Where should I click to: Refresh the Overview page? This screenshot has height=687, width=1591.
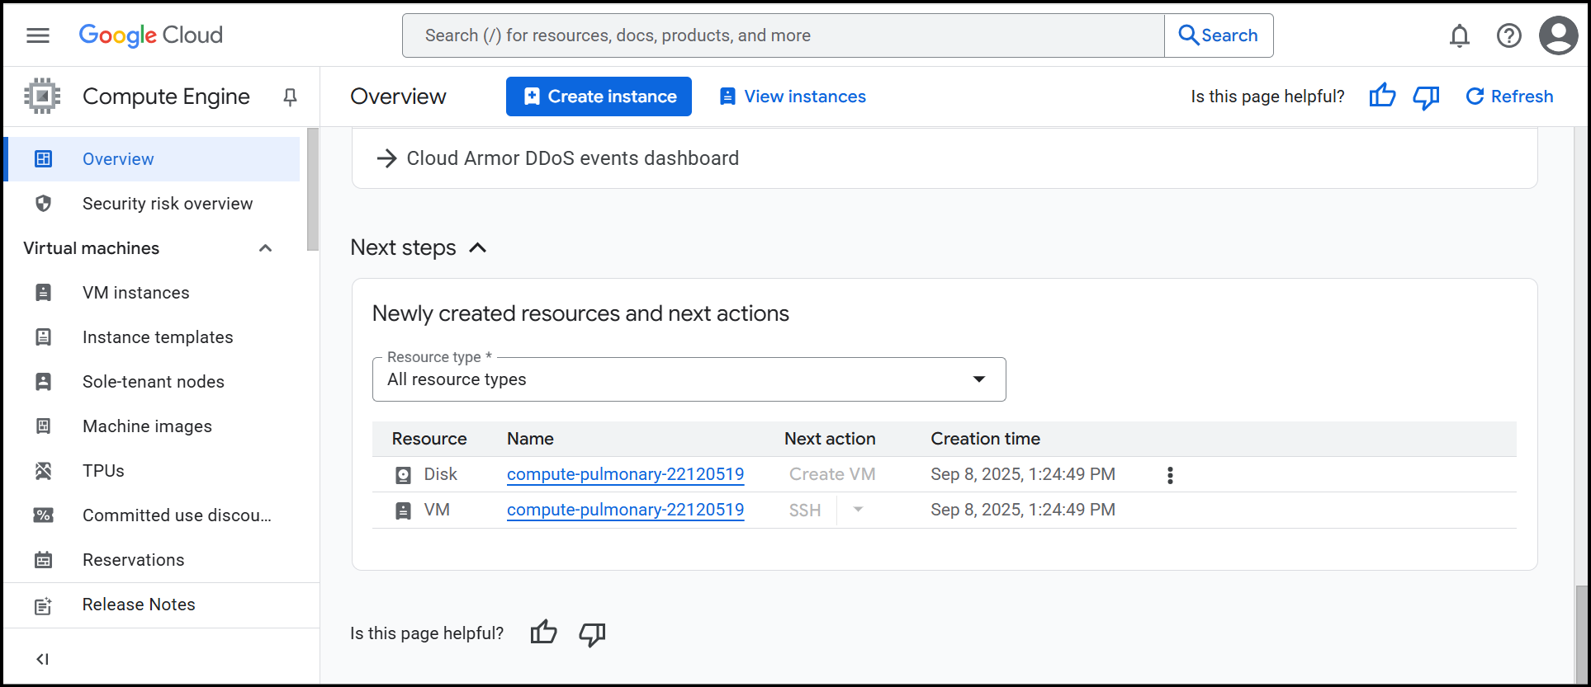[1509, 96]
